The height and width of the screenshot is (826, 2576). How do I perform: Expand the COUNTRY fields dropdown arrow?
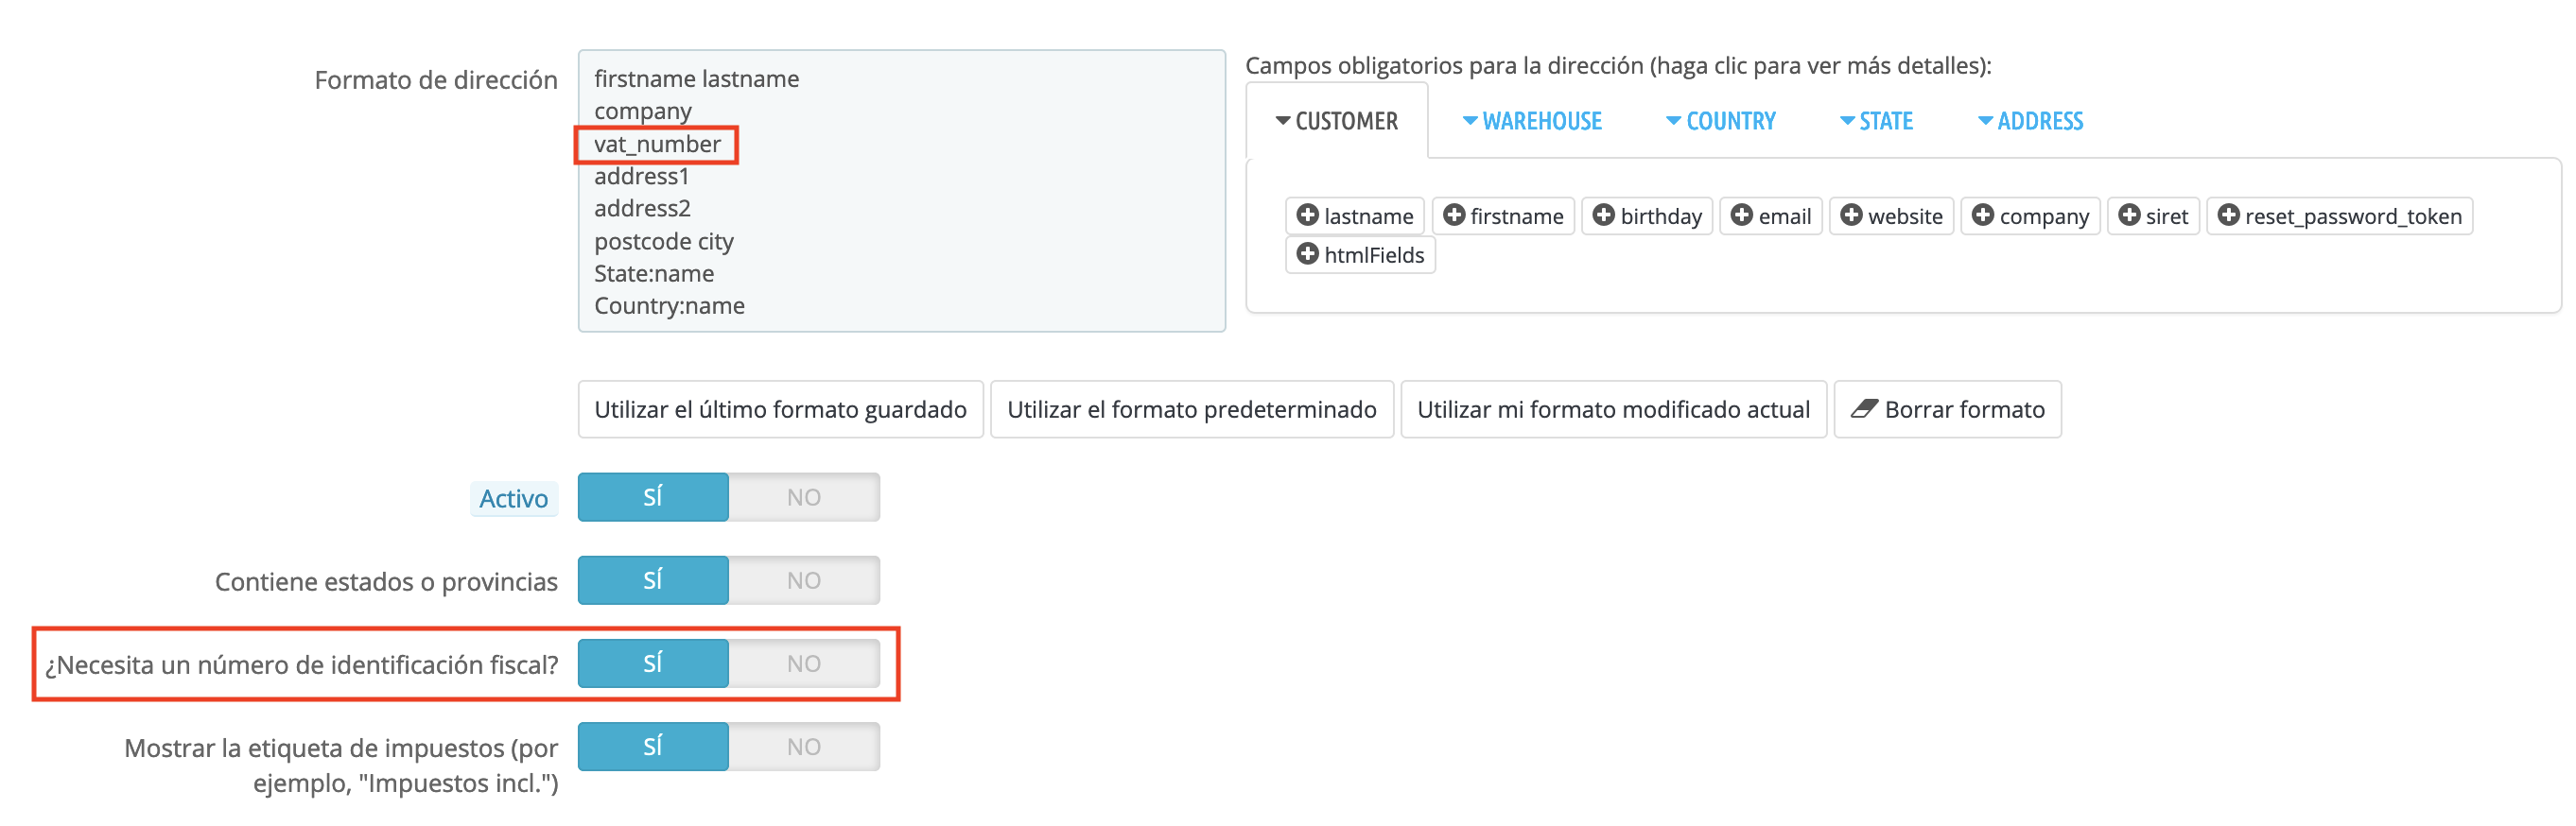point(1673,121)
